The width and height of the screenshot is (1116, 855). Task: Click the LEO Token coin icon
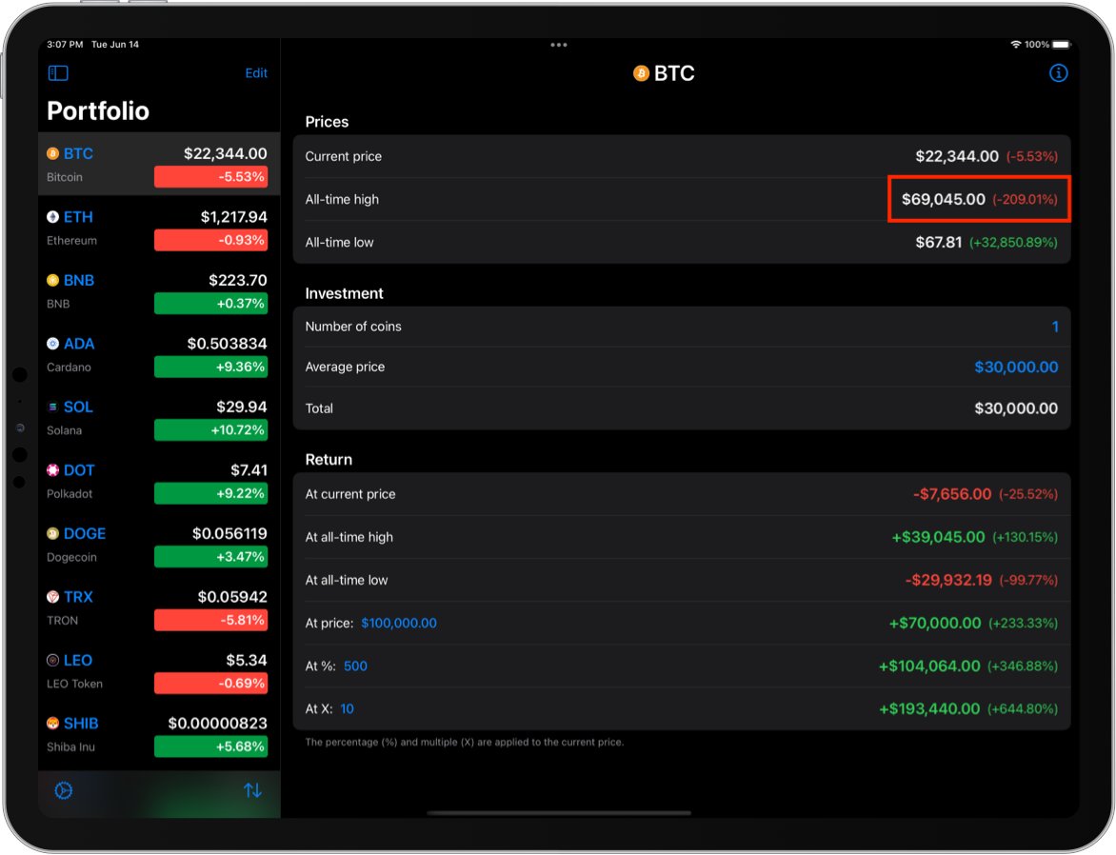pyautogui.click(x=52, y=661)
